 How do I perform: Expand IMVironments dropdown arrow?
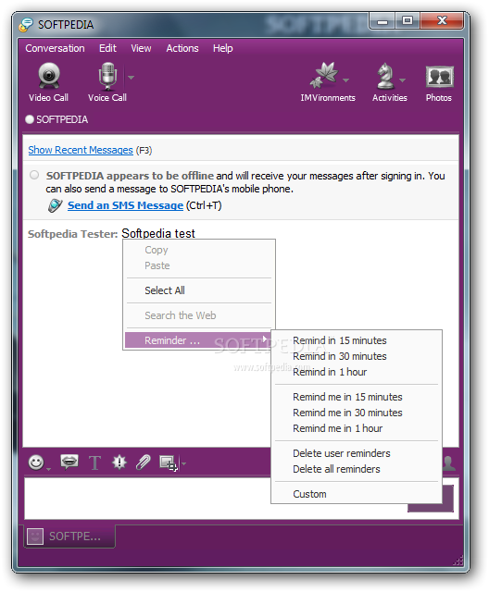[x=345, y=80]
